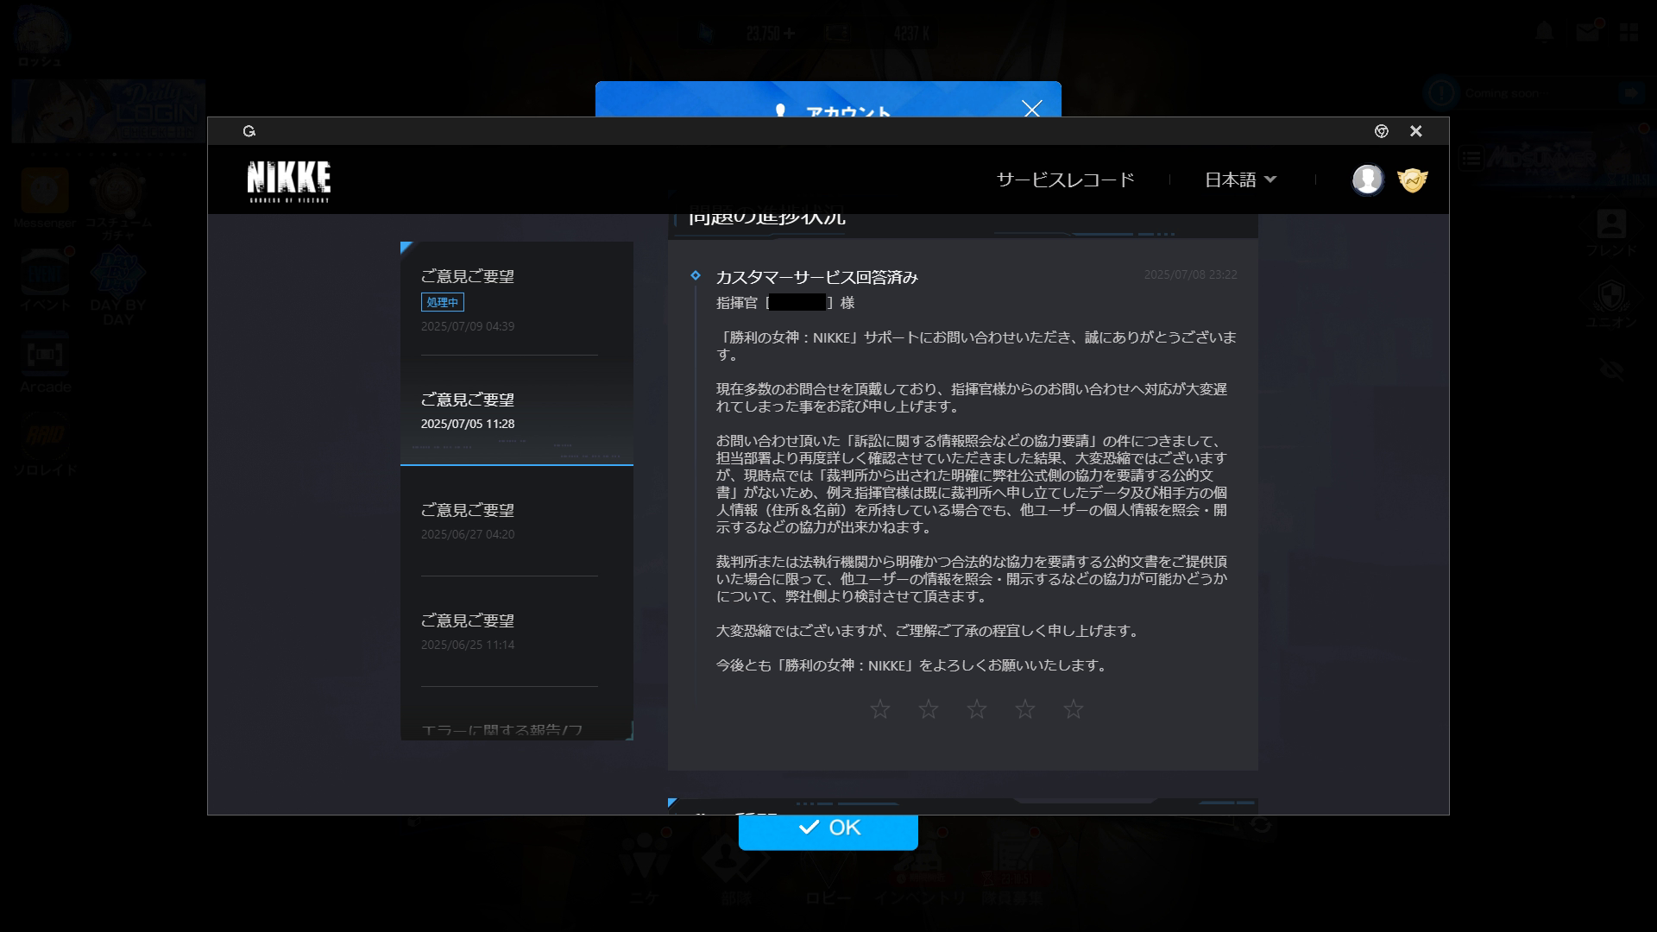Rate the reply five stars
Viewport: 1657px width, 932px height.
point(1073,709)
